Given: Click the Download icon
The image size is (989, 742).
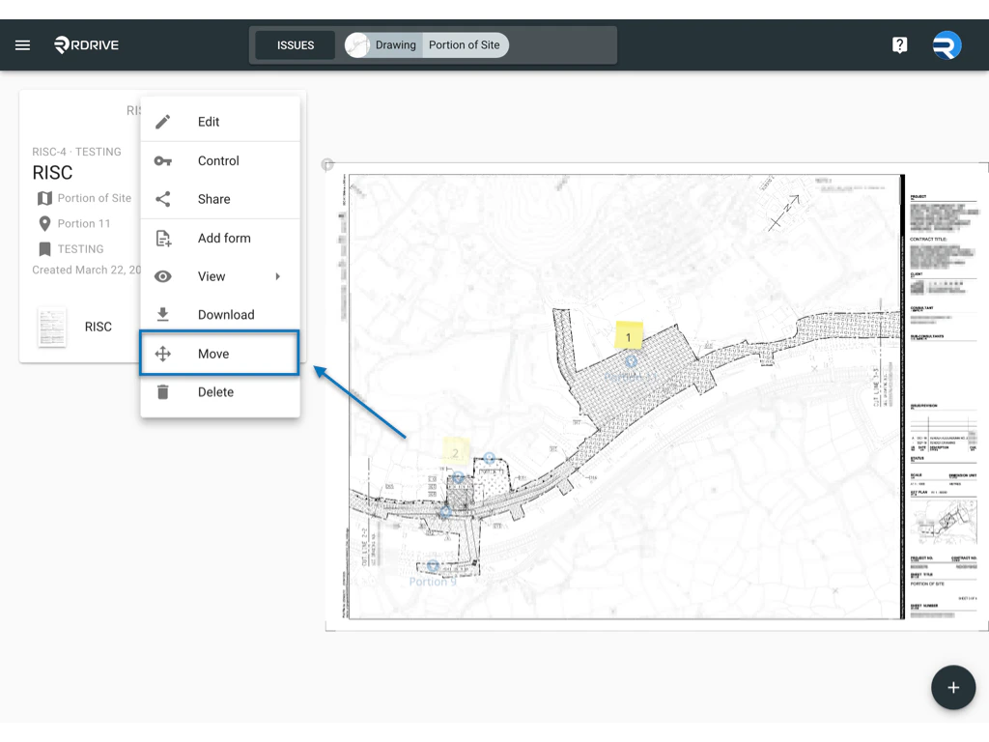Looking at the screenshot, I should point(162,314).
